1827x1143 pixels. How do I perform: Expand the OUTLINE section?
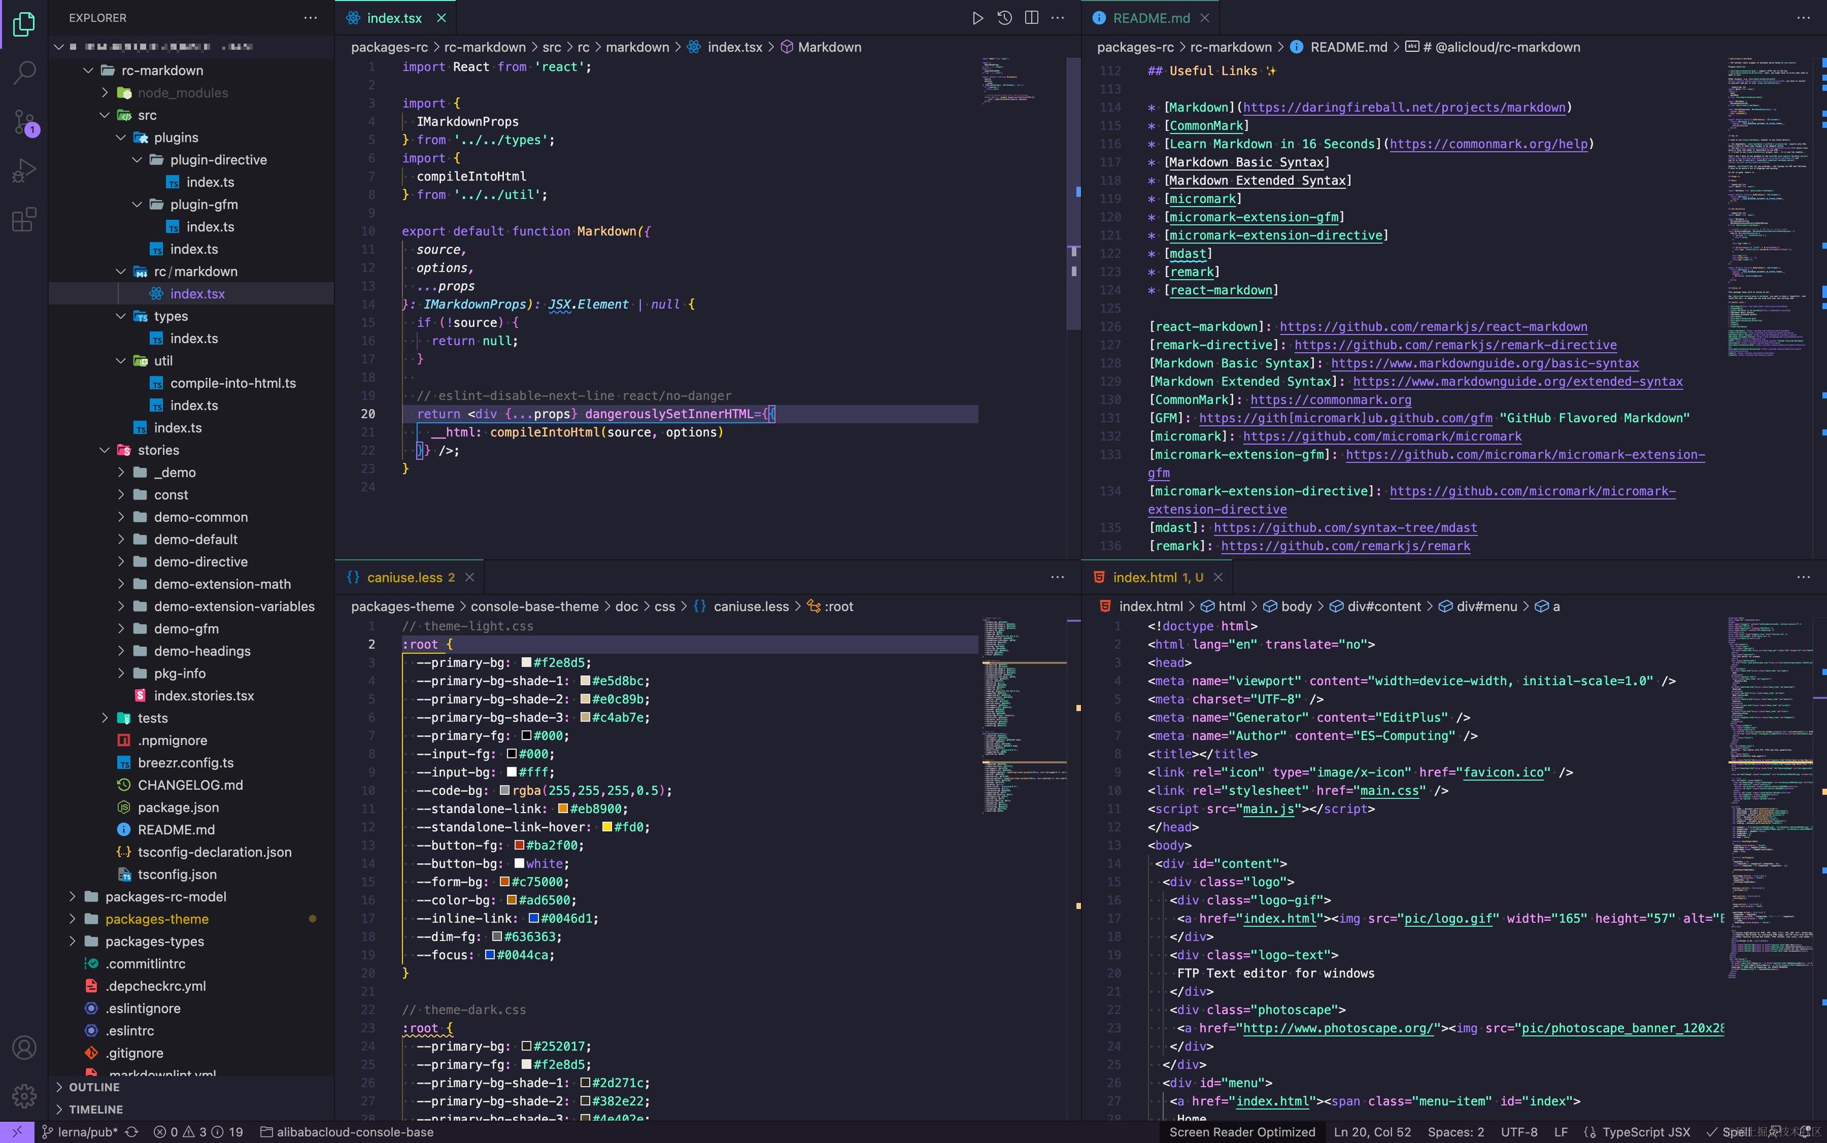point(94,1087)
